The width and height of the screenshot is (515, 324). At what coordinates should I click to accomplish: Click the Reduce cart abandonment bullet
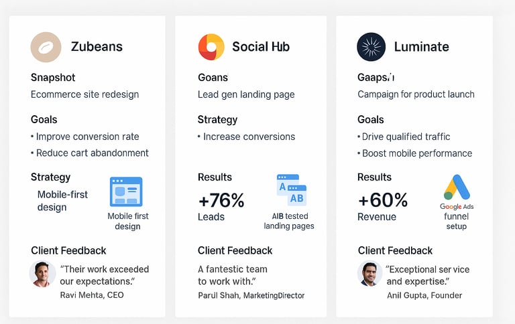[90, 153]
